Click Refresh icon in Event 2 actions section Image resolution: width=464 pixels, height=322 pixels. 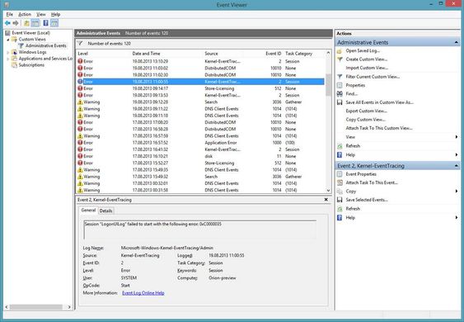click(340, 209)
